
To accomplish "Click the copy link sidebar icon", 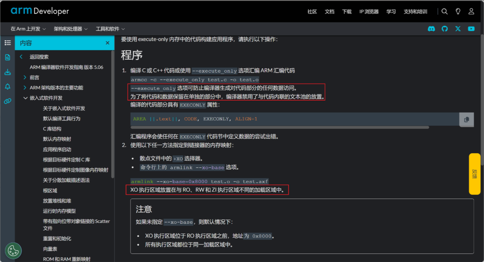I will coord(8,101).
